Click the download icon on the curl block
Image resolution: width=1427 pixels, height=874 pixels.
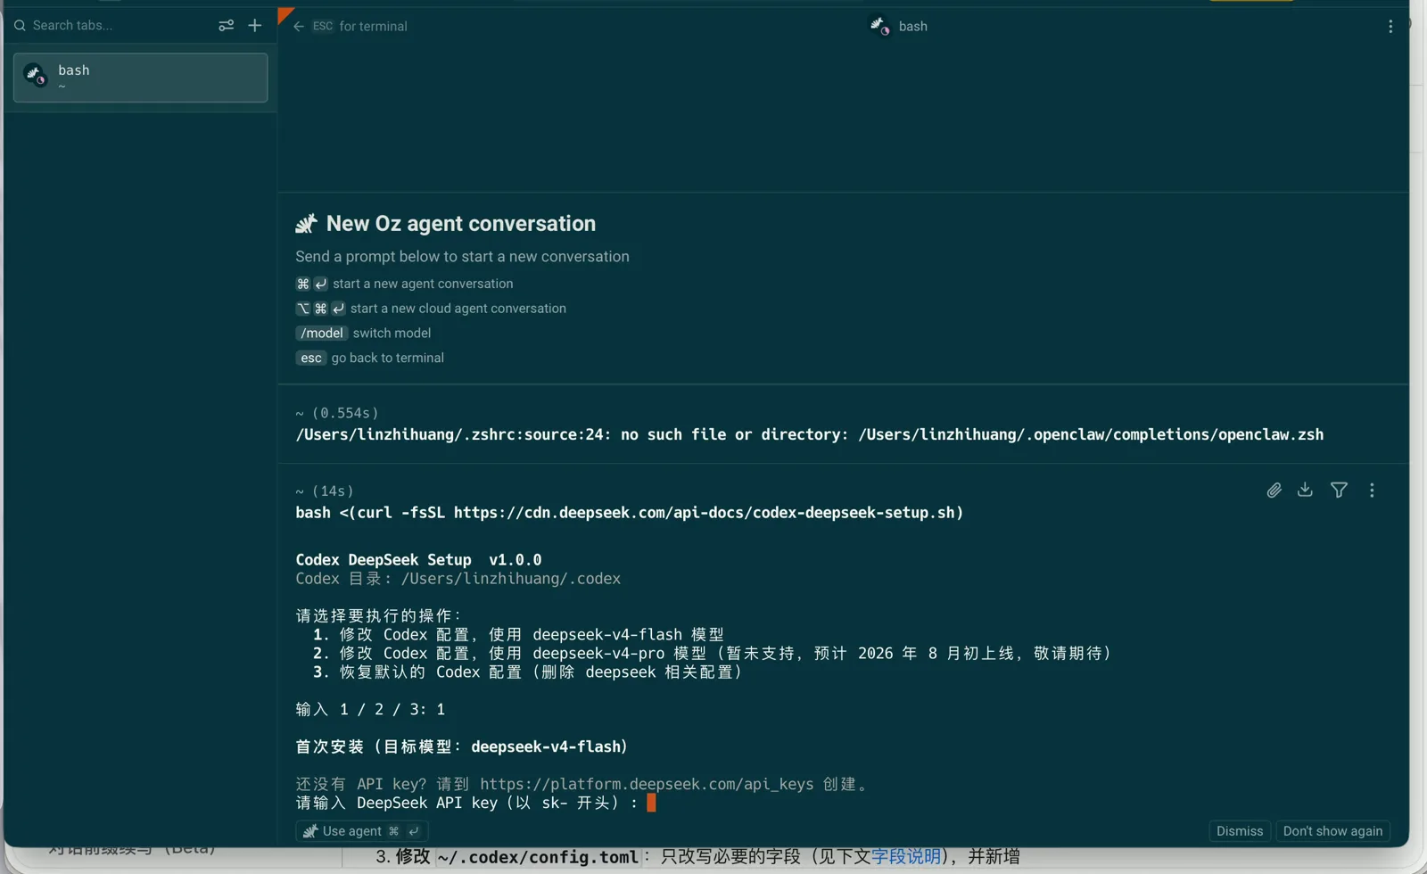pos(1305,490)
